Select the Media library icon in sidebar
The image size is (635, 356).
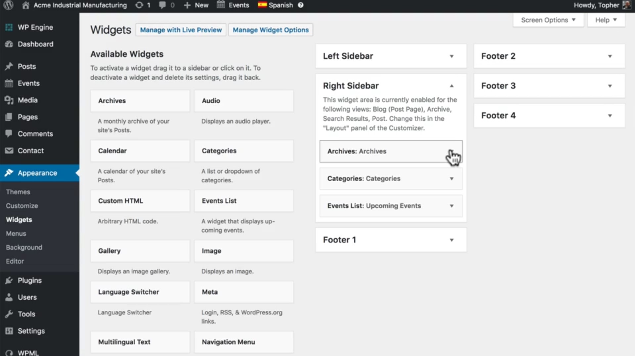(9, 100)
